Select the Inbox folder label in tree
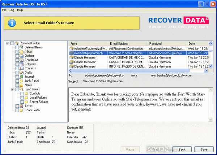217x155 pixels. [28, 52]
